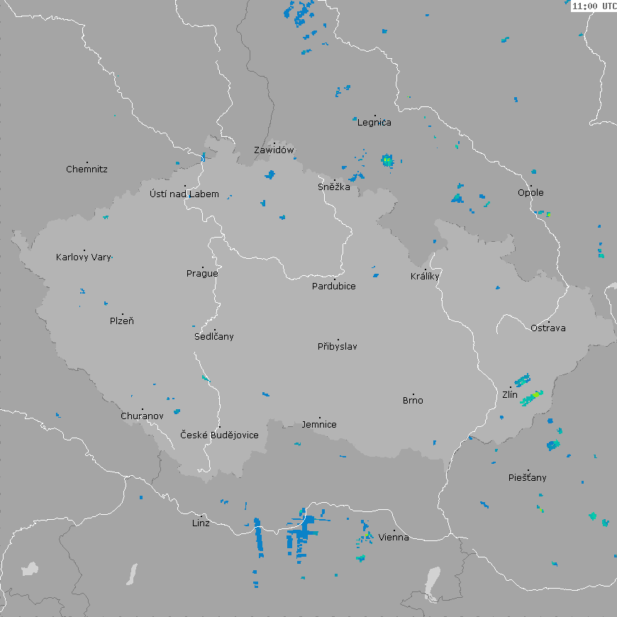Click the Ostrava city label
The image size is (617, 617).
[x=548, y=328]
